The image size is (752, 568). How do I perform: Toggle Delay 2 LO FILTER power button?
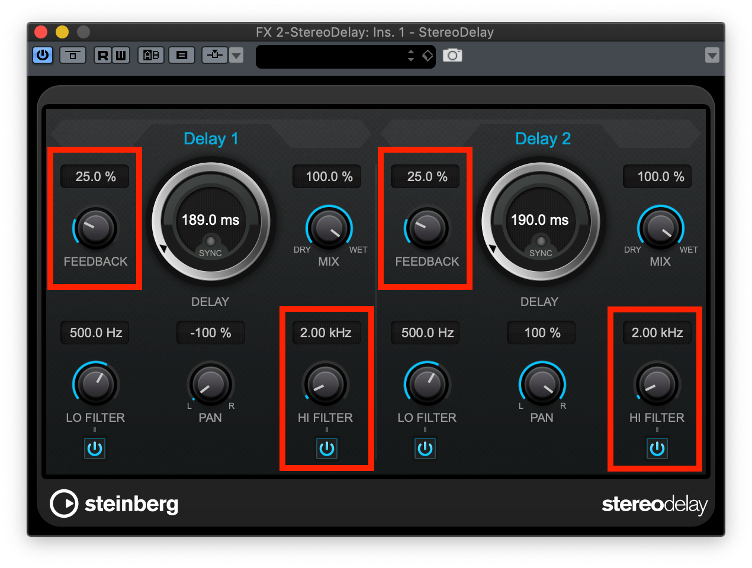[425, 448]
